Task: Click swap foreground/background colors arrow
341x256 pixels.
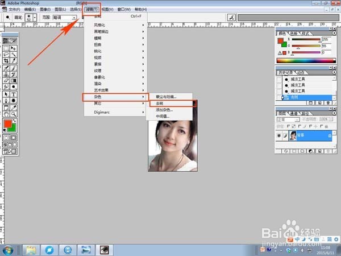Action: (15, 121)
